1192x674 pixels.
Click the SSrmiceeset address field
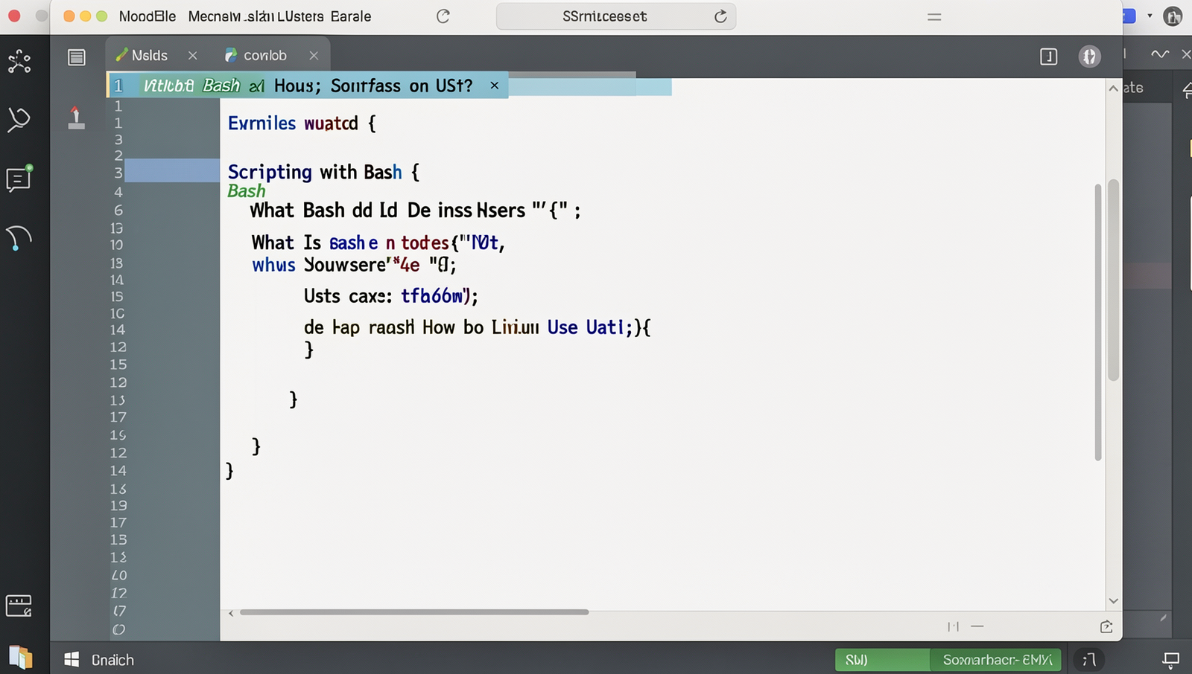click(x=616, y=16)
